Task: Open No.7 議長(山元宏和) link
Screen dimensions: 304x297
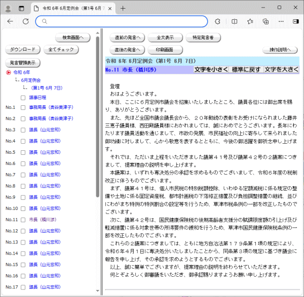Action: click(x=45, y=175)
